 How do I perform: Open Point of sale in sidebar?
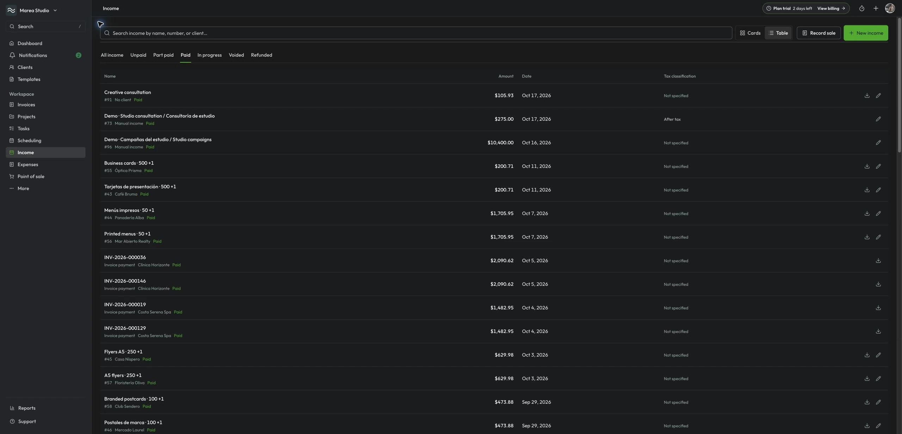coord(45,176)
